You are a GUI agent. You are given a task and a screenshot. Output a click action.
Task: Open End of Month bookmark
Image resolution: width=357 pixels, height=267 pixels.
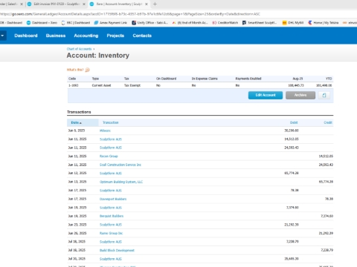click(190, 22)
